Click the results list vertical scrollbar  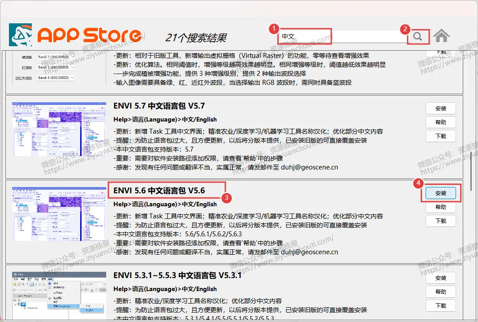pos(472,171)
